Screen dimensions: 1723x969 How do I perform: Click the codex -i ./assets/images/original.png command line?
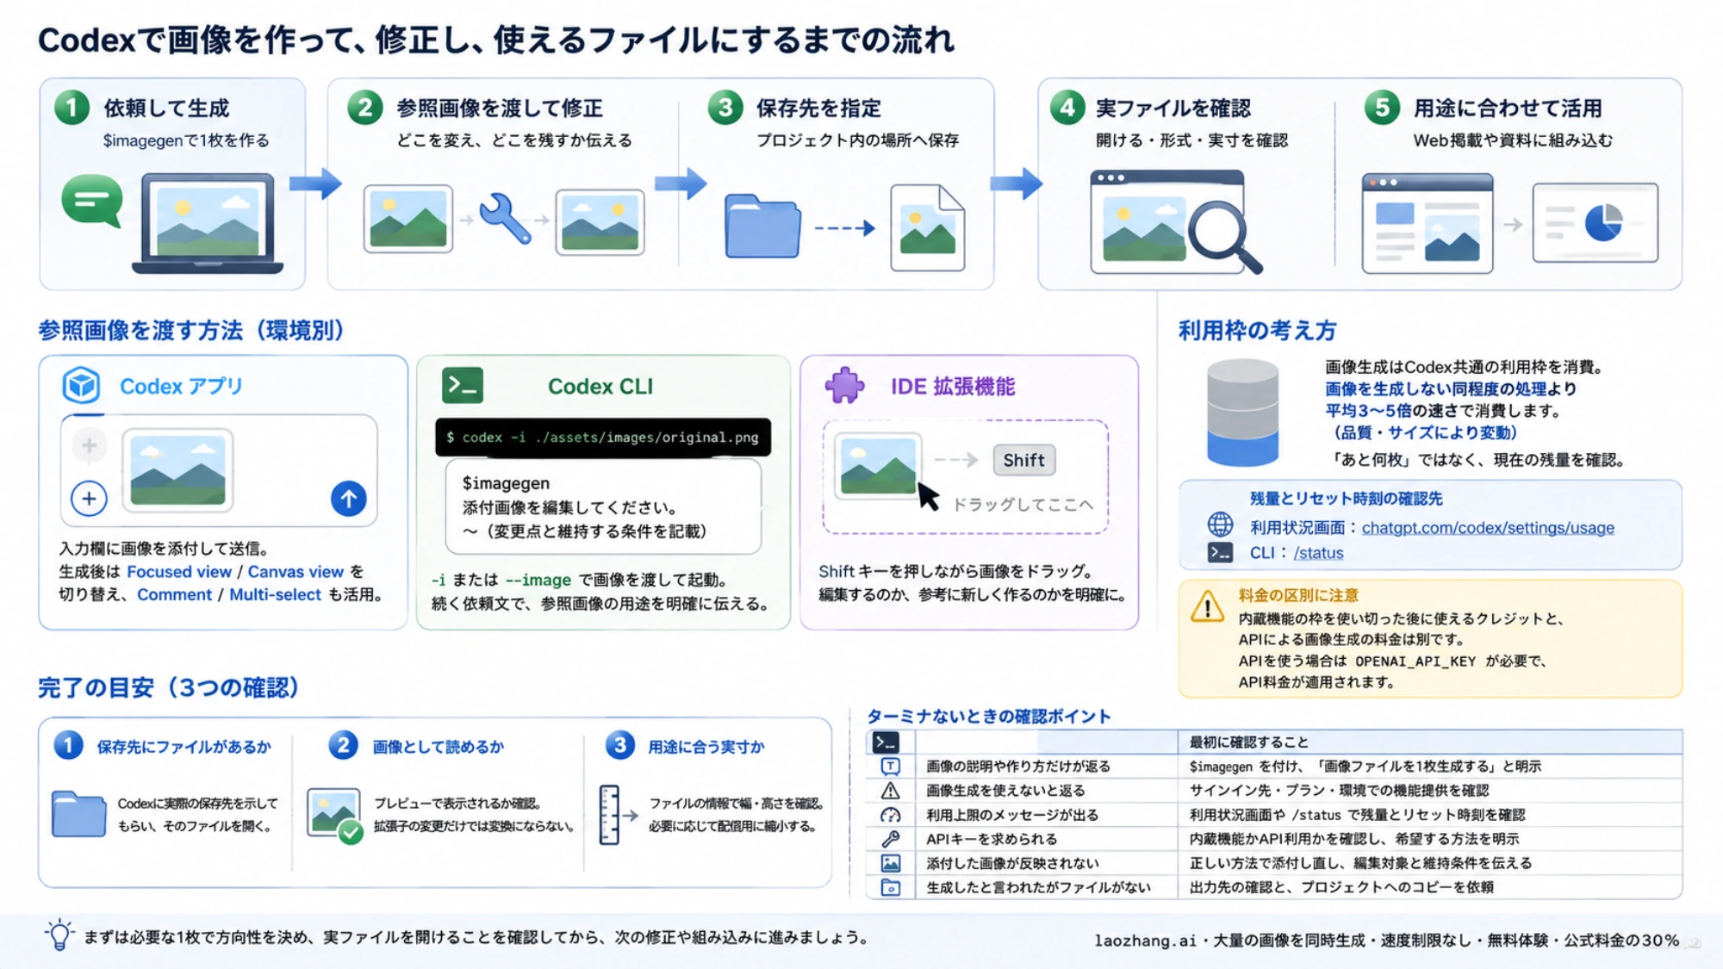[602, 438]
